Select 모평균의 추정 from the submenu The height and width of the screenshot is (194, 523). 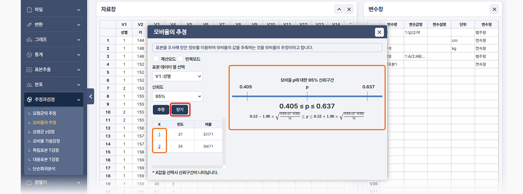pyautogui.click(x=44, y=113)
